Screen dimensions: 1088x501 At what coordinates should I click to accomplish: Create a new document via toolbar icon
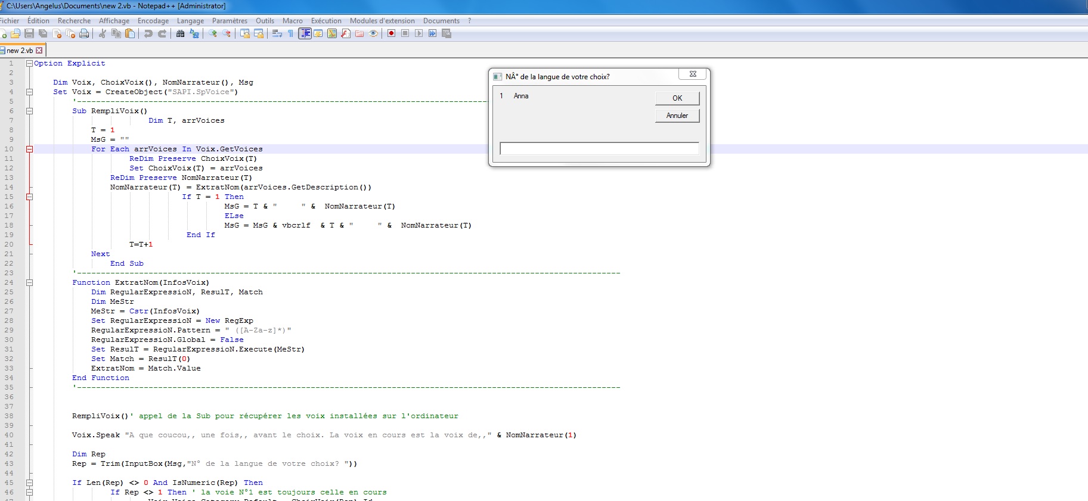point(3,33)
